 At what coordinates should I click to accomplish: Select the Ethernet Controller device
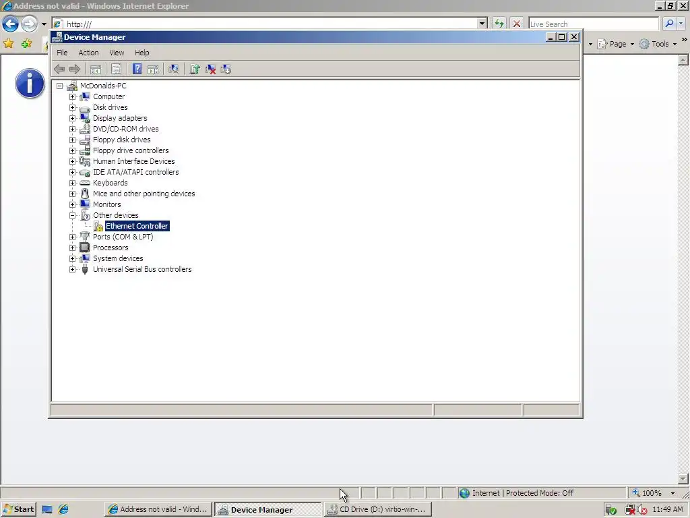click(137, 226)
